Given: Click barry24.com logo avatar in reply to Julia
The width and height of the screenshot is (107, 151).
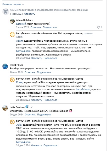Looking at the screenshot, I should (x=12, y=122).
